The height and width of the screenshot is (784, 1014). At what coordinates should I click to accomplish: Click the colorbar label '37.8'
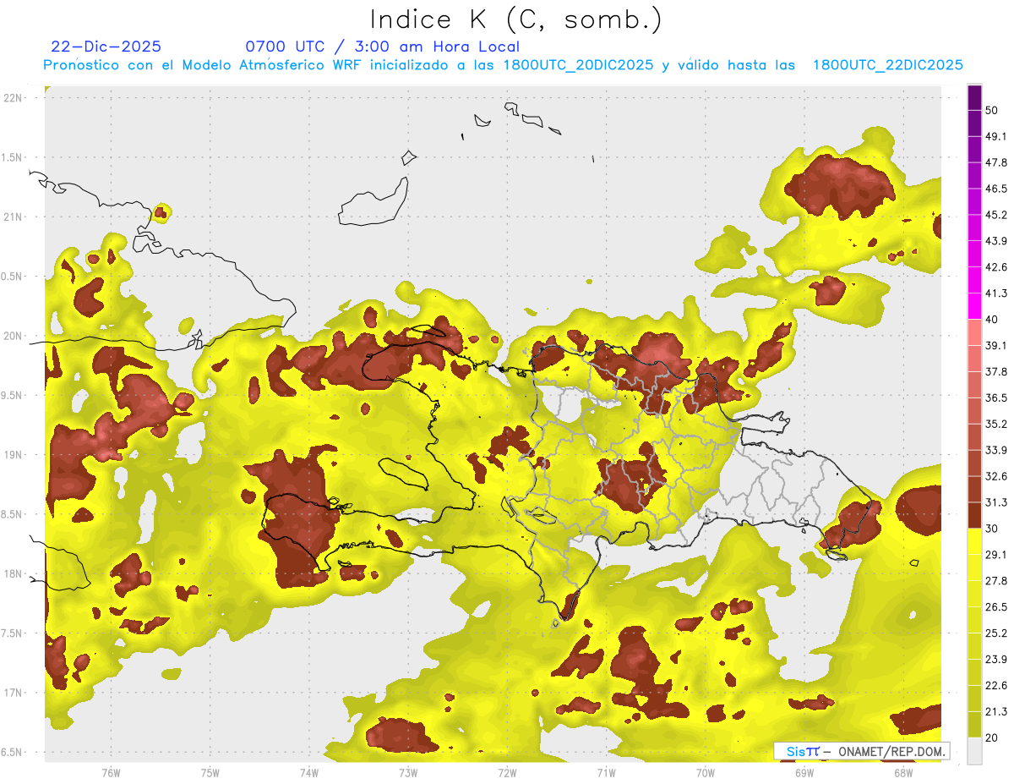tap(996, 372)
